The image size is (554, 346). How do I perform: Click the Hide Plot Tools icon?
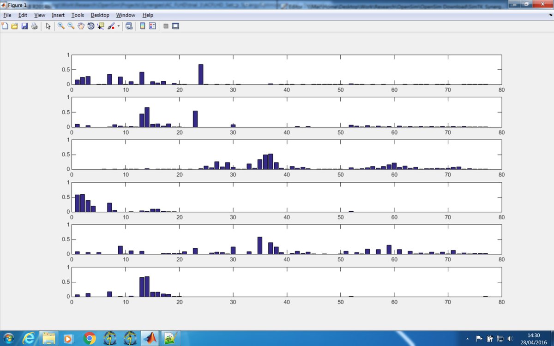[x=166, y=26]
